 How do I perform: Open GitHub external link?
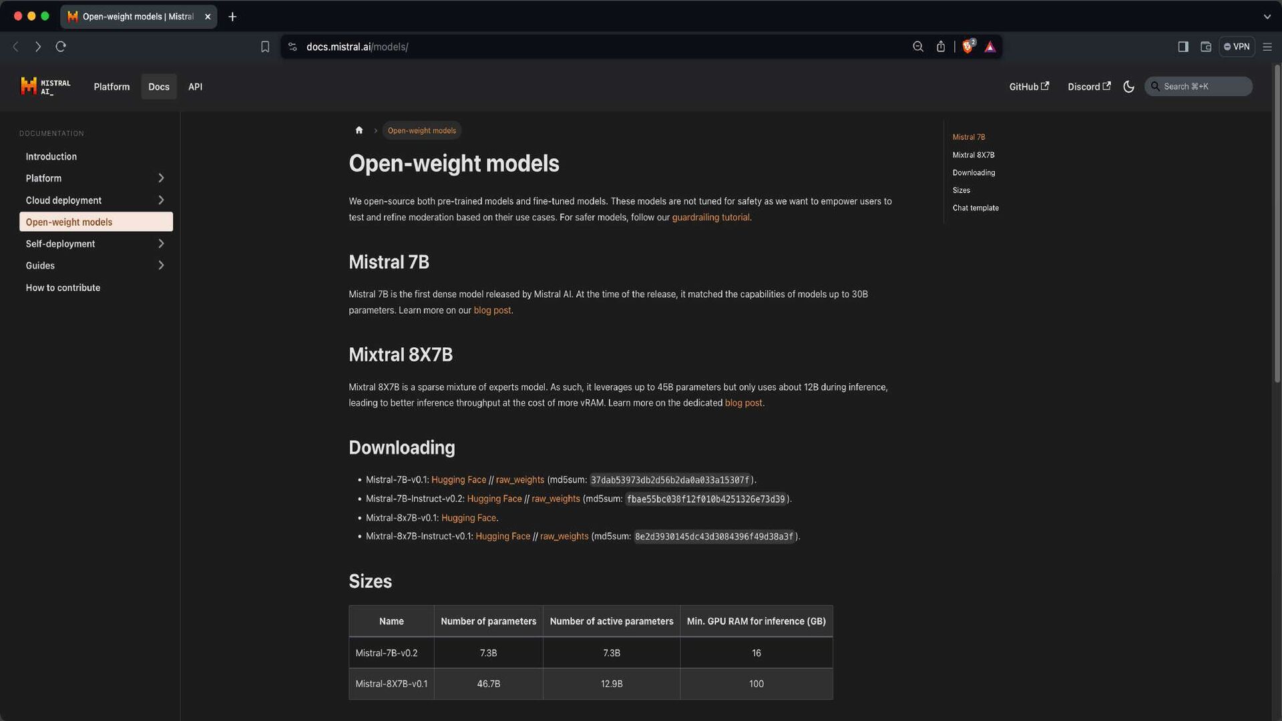tap(1029, 87)
